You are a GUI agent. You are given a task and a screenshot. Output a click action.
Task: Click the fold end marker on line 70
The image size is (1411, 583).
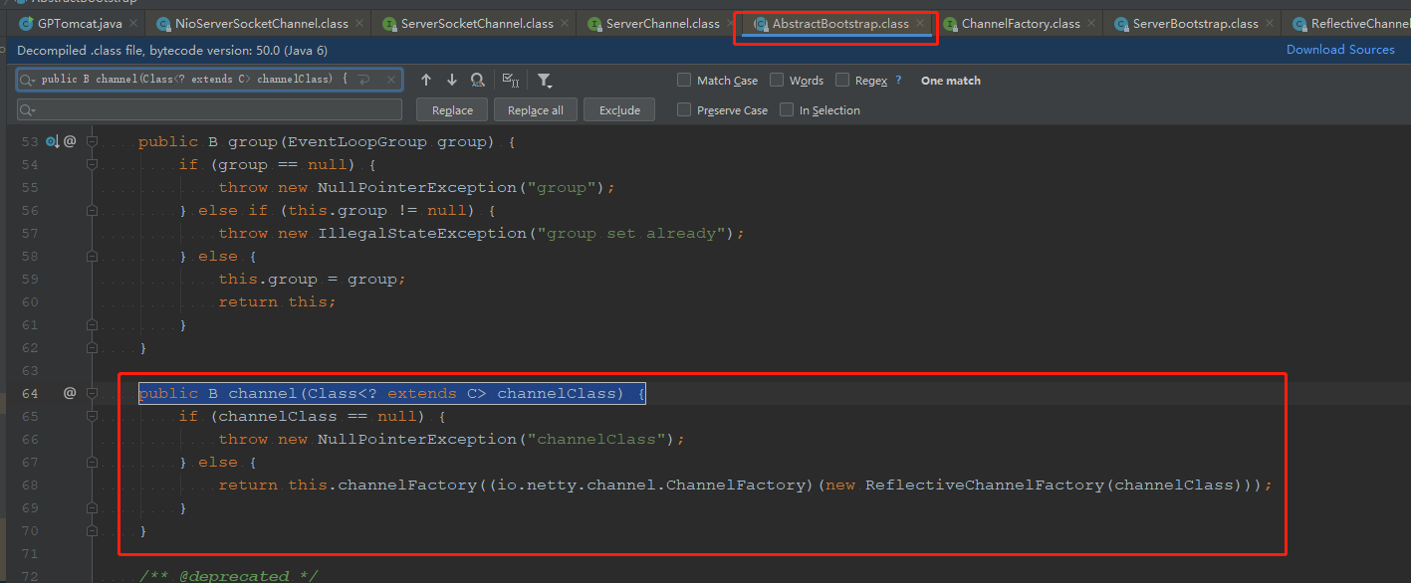pos(92,530)
